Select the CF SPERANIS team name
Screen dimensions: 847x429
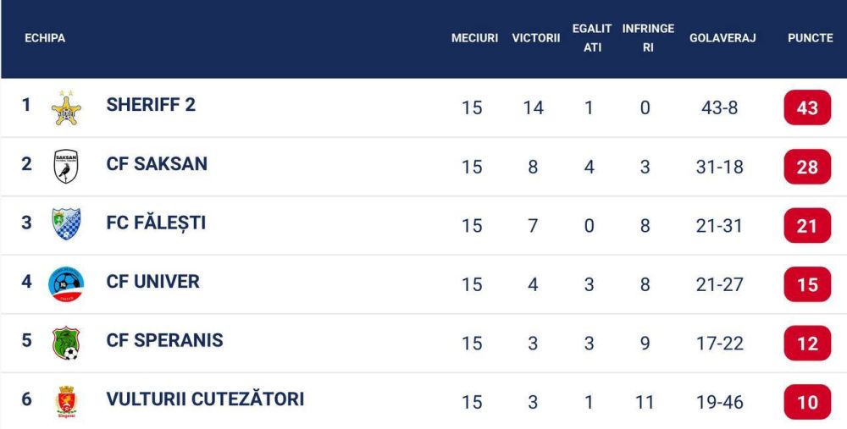[x=164, y=340]
